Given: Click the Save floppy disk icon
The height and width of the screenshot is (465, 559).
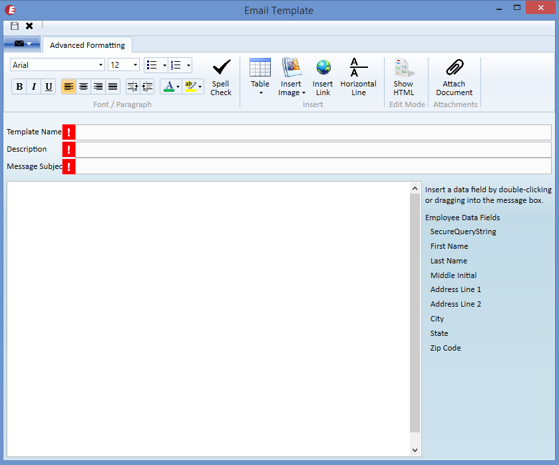Looking at the screenshot, I should point(15,26).
